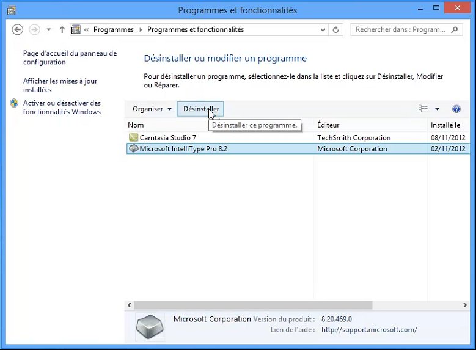
Task: Click the shield icon beside Windows features link
Action: coord(14,103)
